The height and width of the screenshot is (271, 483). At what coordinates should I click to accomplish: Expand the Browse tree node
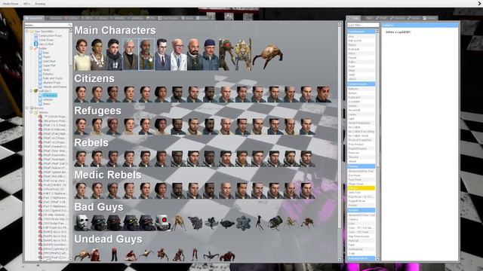(x=27, y=108)
